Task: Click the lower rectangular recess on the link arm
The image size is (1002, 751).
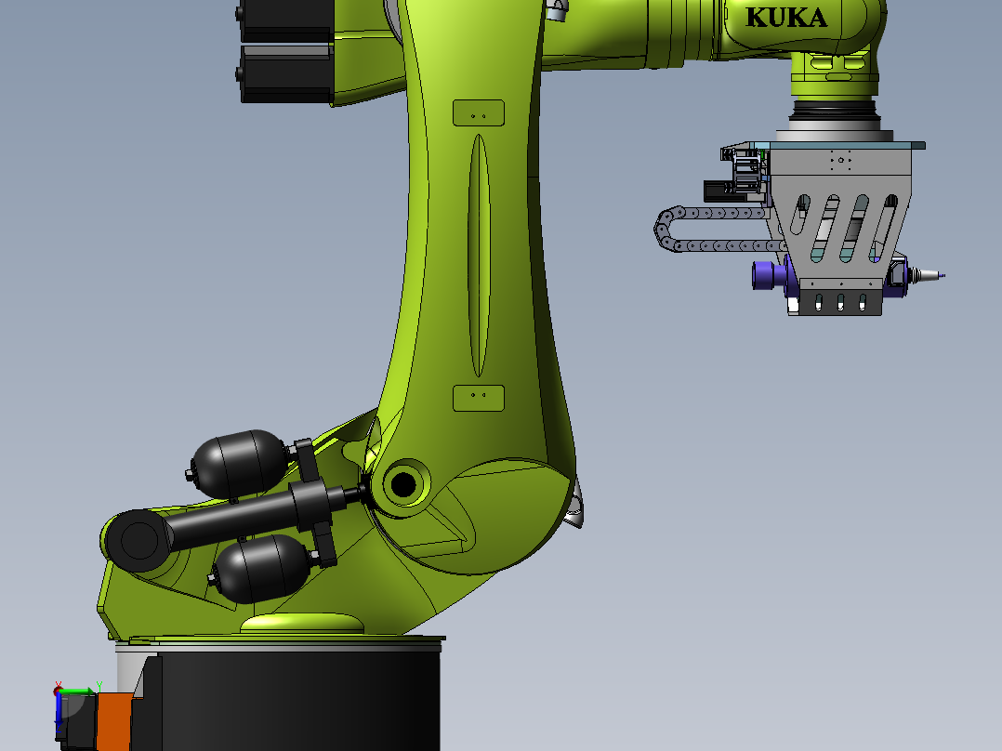Action: click(479, 398)
